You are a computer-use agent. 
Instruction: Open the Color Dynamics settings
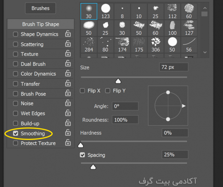tap(38, 74)
